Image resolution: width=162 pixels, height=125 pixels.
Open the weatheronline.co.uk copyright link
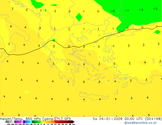click(140, 123)
